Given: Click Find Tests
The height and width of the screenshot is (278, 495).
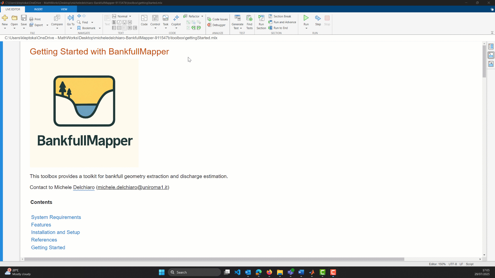Looking at the screenshot, I should click(249, 22).
